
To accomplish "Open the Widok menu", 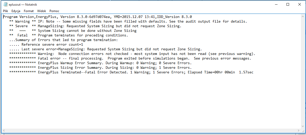I will pos(42,11).
